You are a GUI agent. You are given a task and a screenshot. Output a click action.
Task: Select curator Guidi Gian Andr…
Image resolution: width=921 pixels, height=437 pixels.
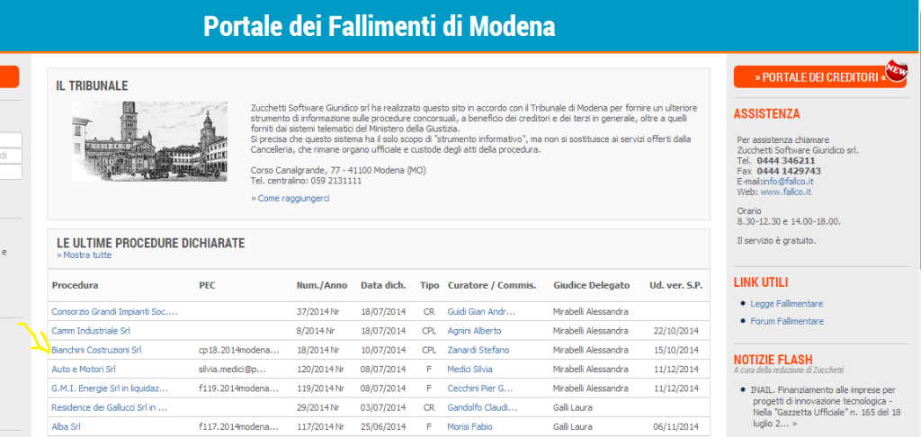(x=481, y=312)
